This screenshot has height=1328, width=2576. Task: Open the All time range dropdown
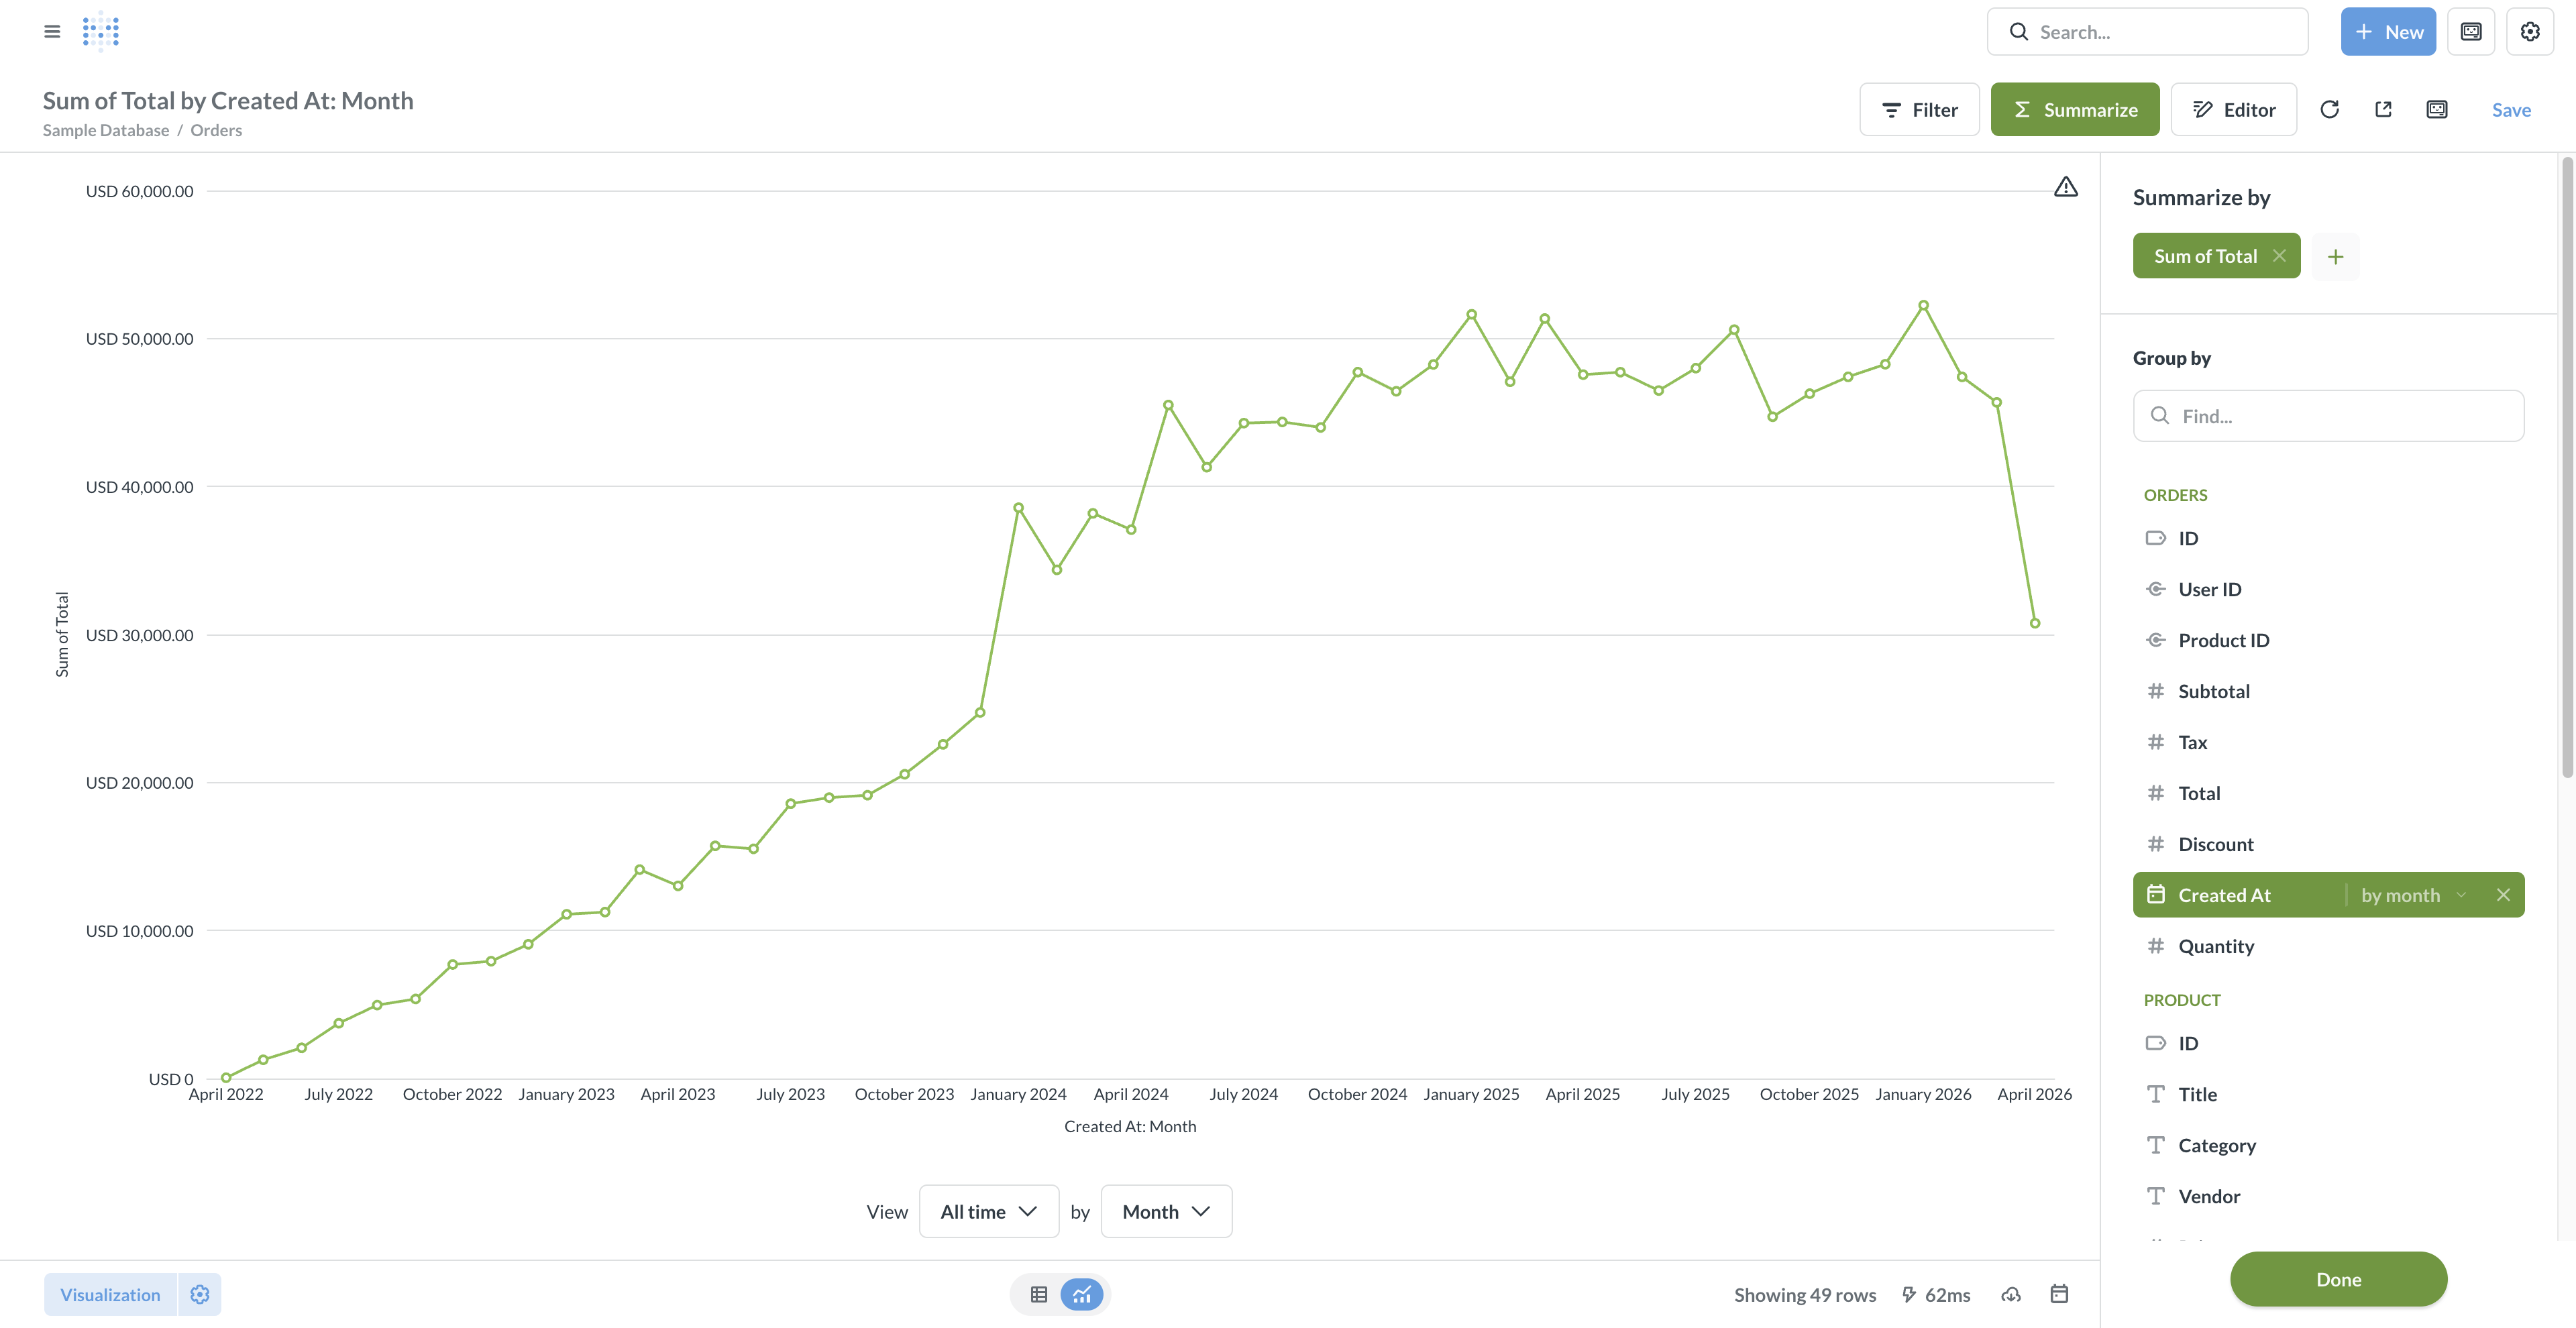(x=988, y=1211)
